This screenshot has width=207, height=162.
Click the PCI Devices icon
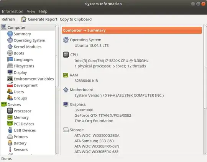coord(10,124)
